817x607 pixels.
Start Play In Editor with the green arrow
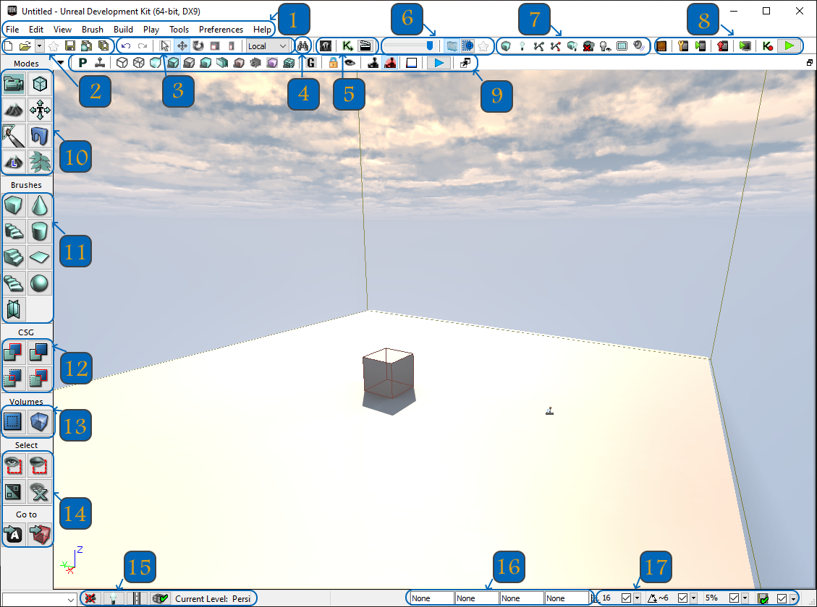tap(790, 46)
